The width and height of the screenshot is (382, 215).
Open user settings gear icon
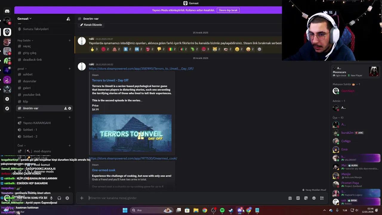click(x=67, y=198)
